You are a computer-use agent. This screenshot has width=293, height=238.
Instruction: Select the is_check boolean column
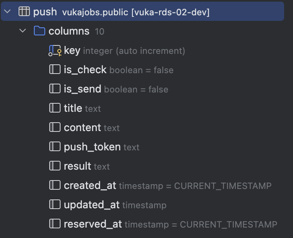85,70
